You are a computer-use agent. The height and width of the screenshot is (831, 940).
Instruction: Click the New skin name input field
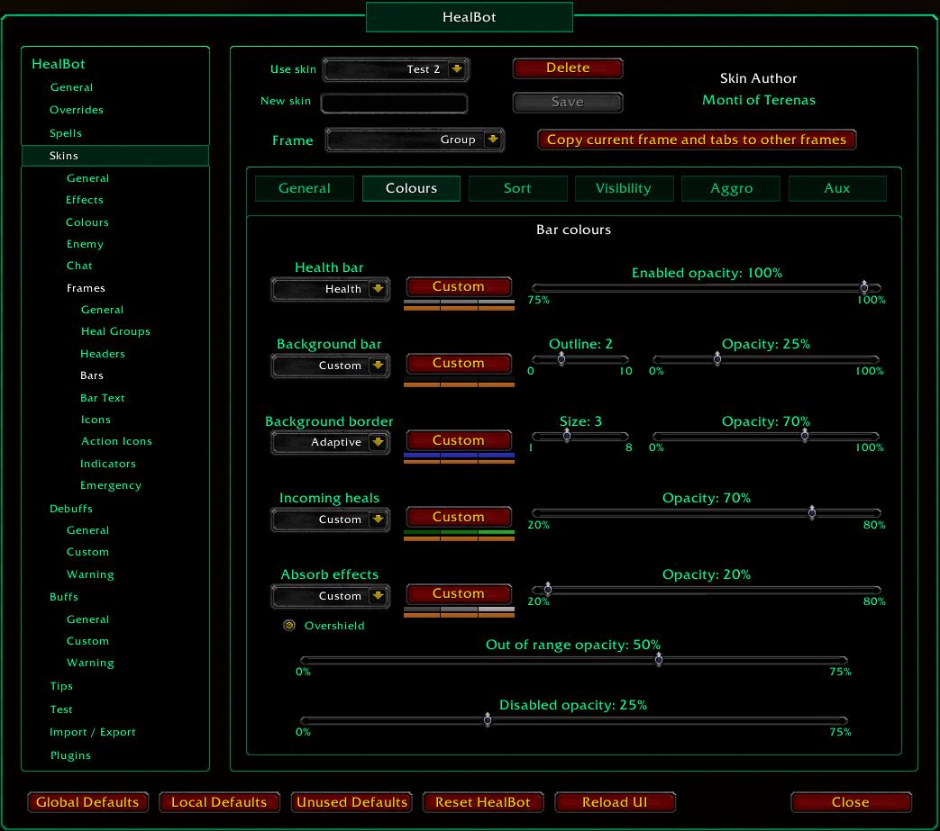(394, 103)
